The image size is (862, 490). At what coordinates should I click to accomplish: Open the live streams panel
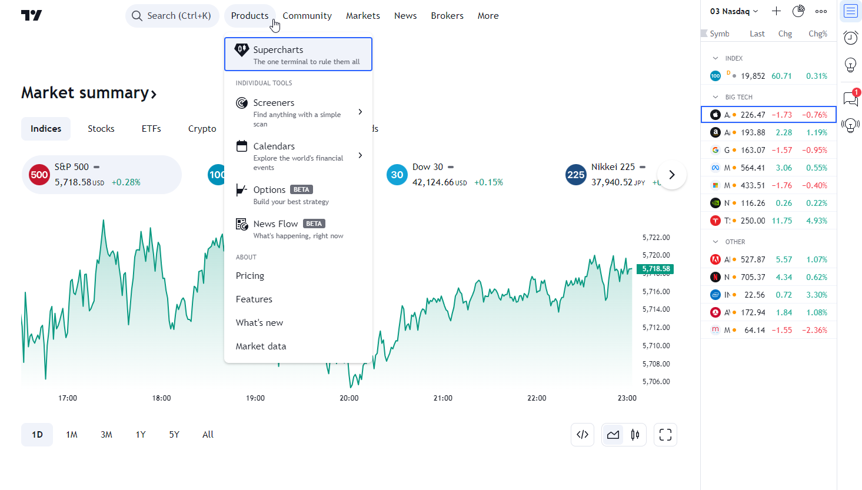850,125
